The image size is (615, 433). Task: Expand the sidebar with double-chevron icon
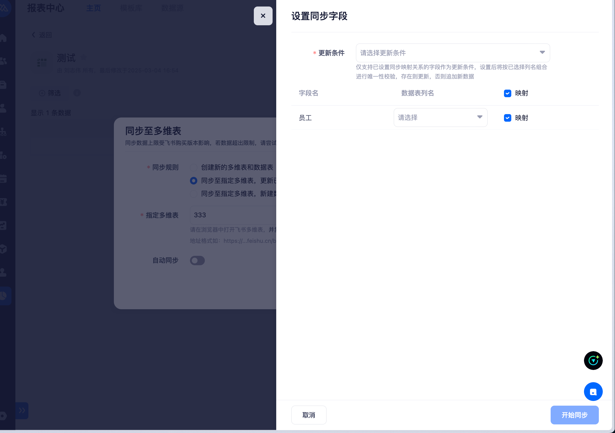coord(22,410)
